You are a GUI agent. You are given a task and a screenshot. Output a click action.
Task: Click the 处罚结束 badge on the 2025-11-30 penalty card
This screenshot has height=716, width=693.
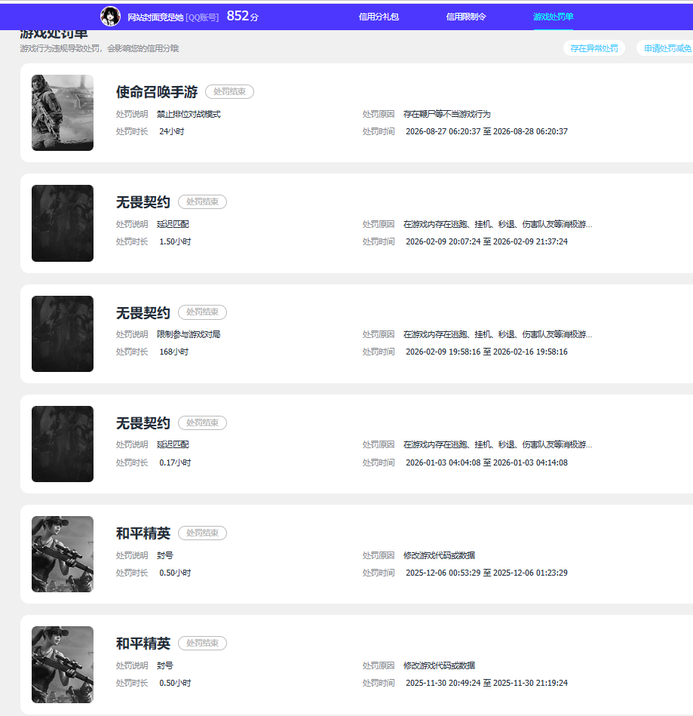click(x=202, y=643)
